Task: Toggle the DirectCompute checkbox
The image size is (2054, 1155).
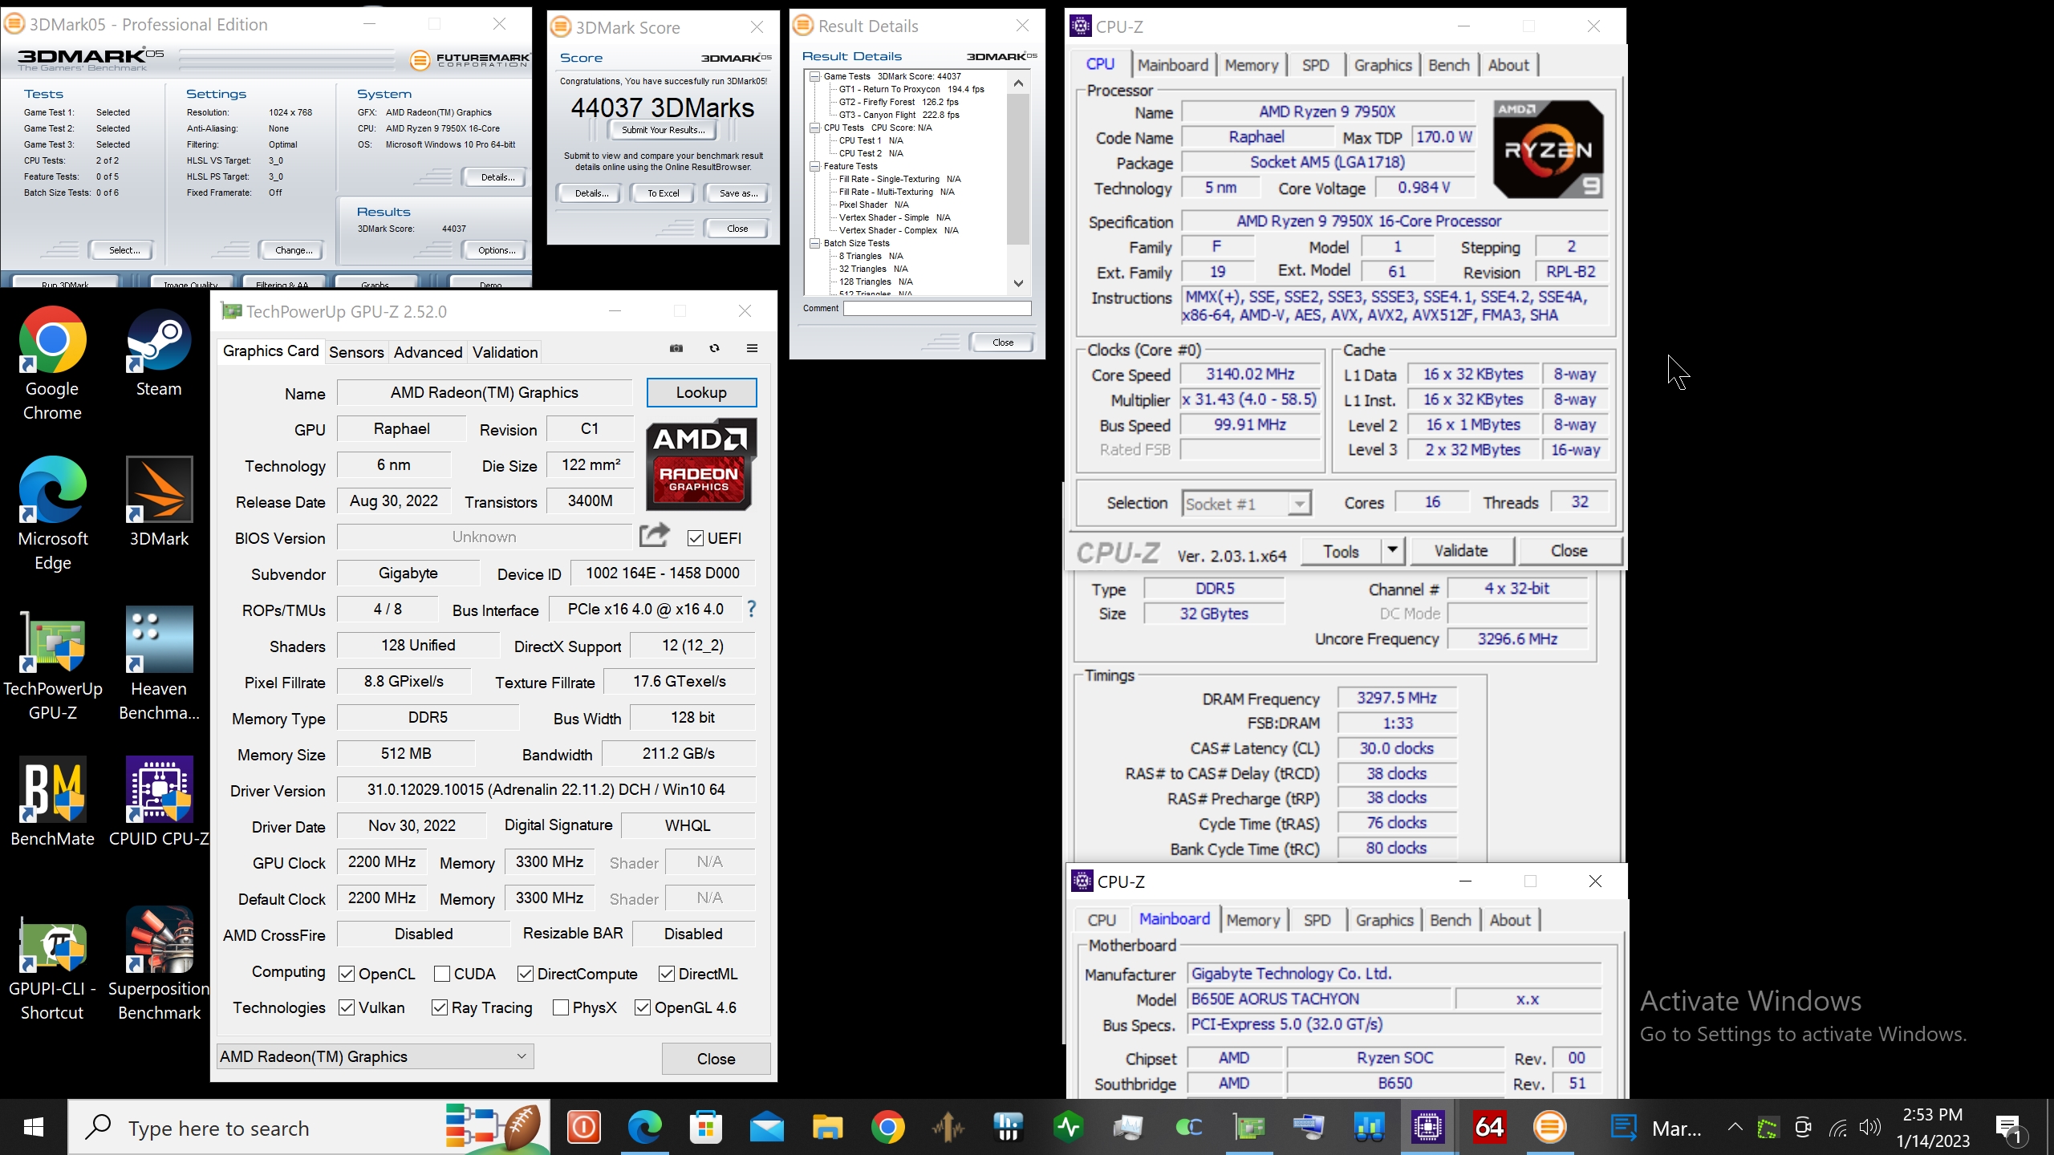Action: 526,974
